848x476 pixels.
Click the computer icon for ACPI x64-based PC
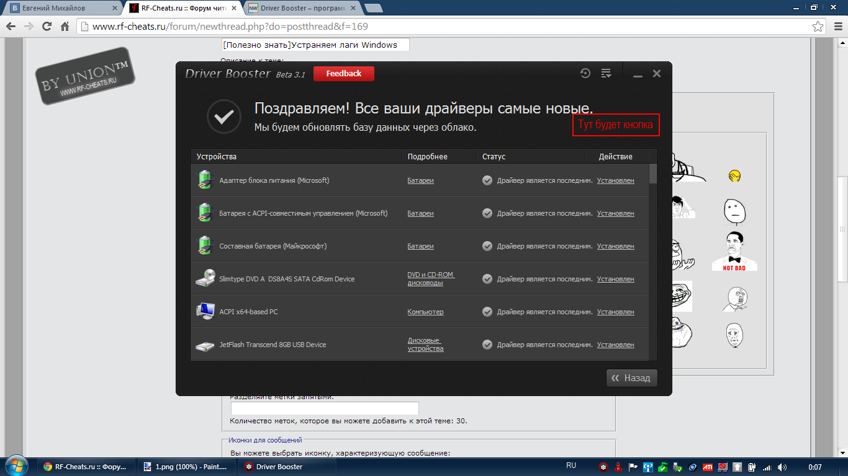pos(205,312)
